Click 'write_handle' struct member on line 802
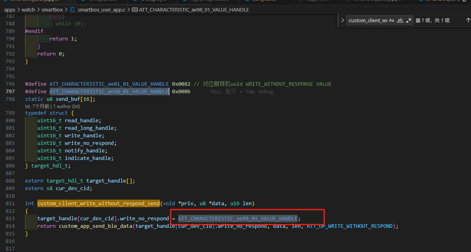Viewport: 471px width, 252px height. (83, 135)
